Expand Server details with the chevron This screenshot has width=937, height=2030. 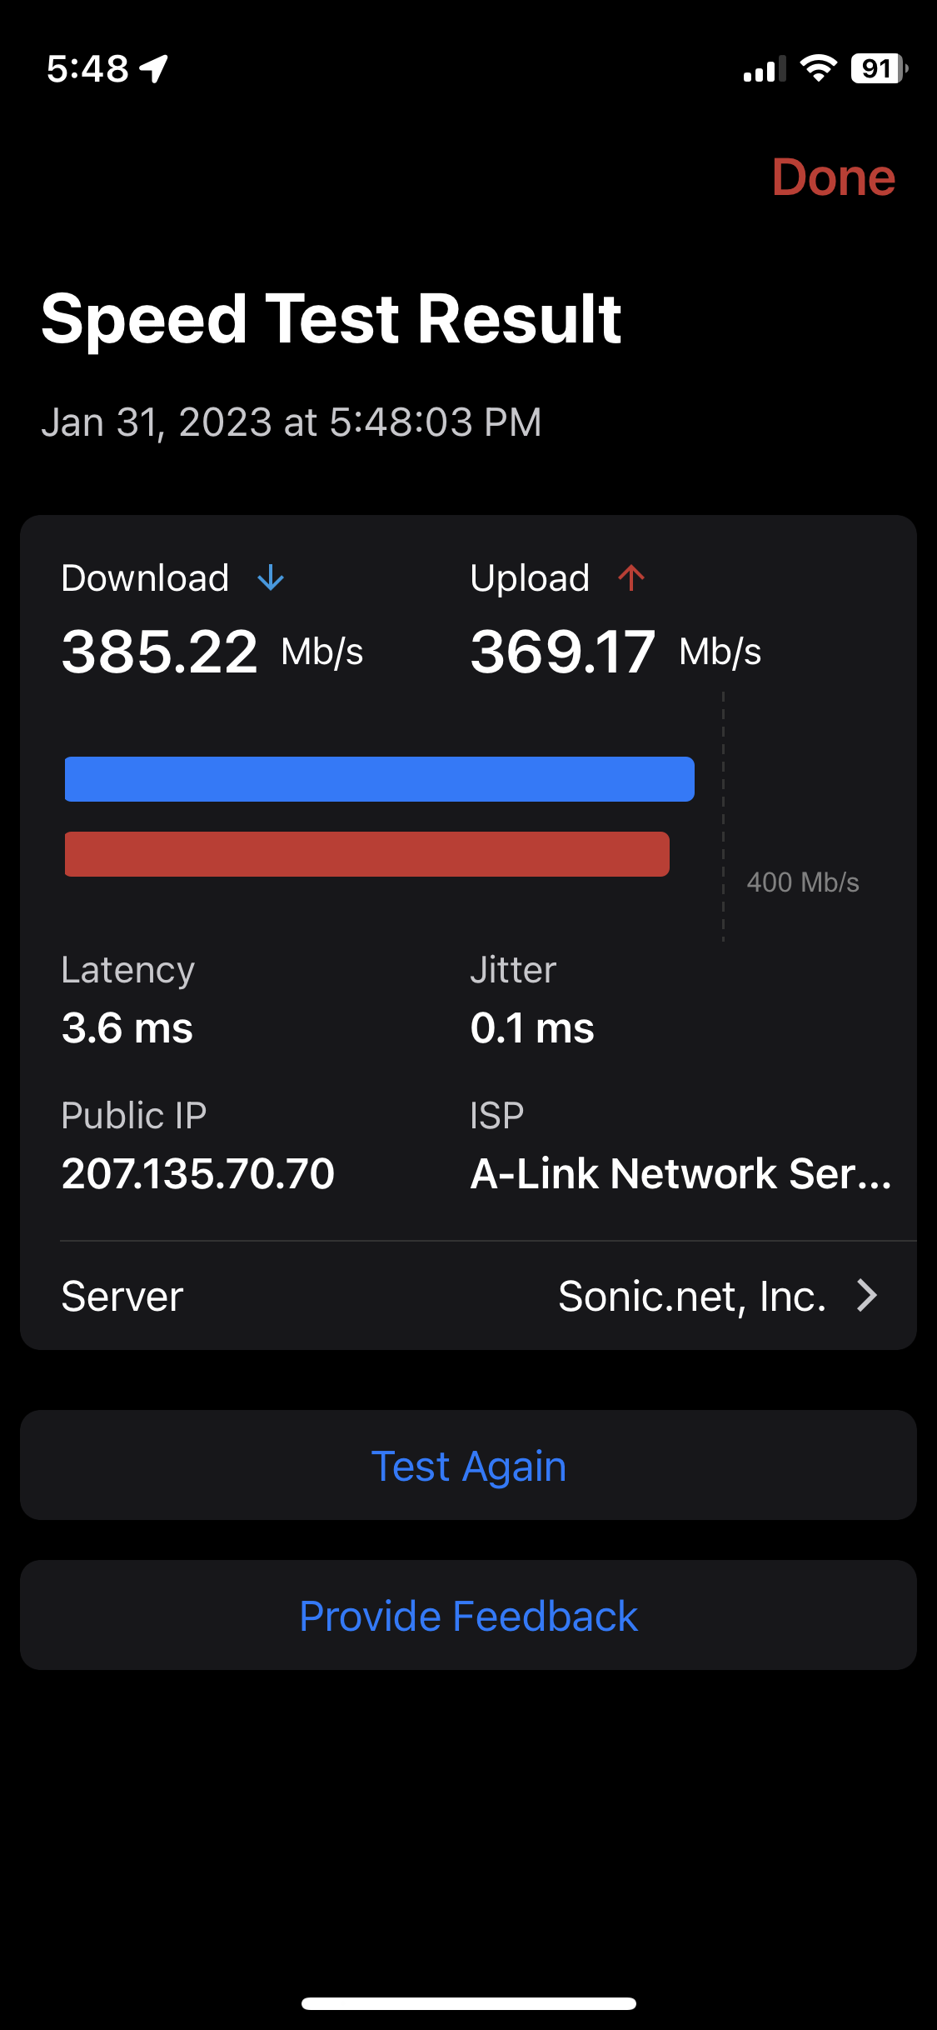[867, 1296]
